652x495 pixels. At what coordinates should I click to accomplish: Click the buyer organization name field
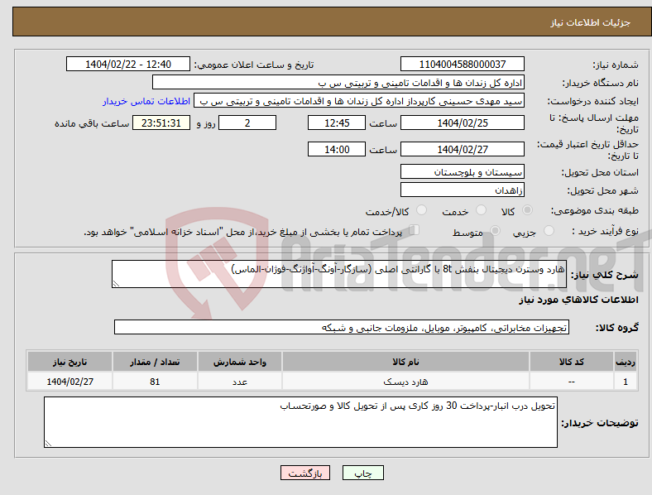(338, 82)
